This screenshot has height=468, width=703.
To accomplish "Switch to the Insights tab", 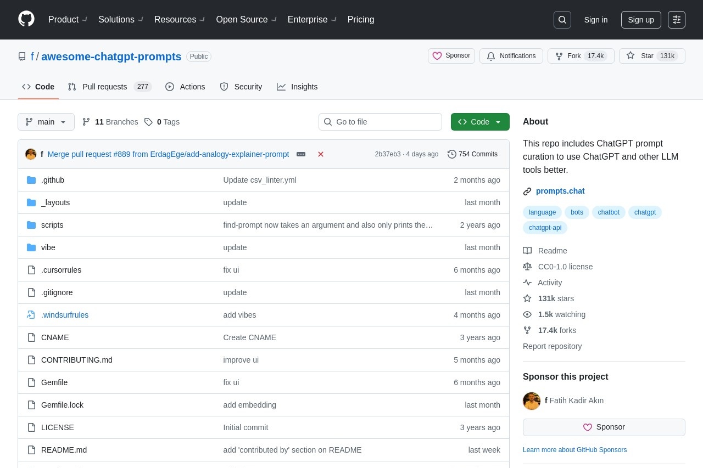I will coord(297,87).
